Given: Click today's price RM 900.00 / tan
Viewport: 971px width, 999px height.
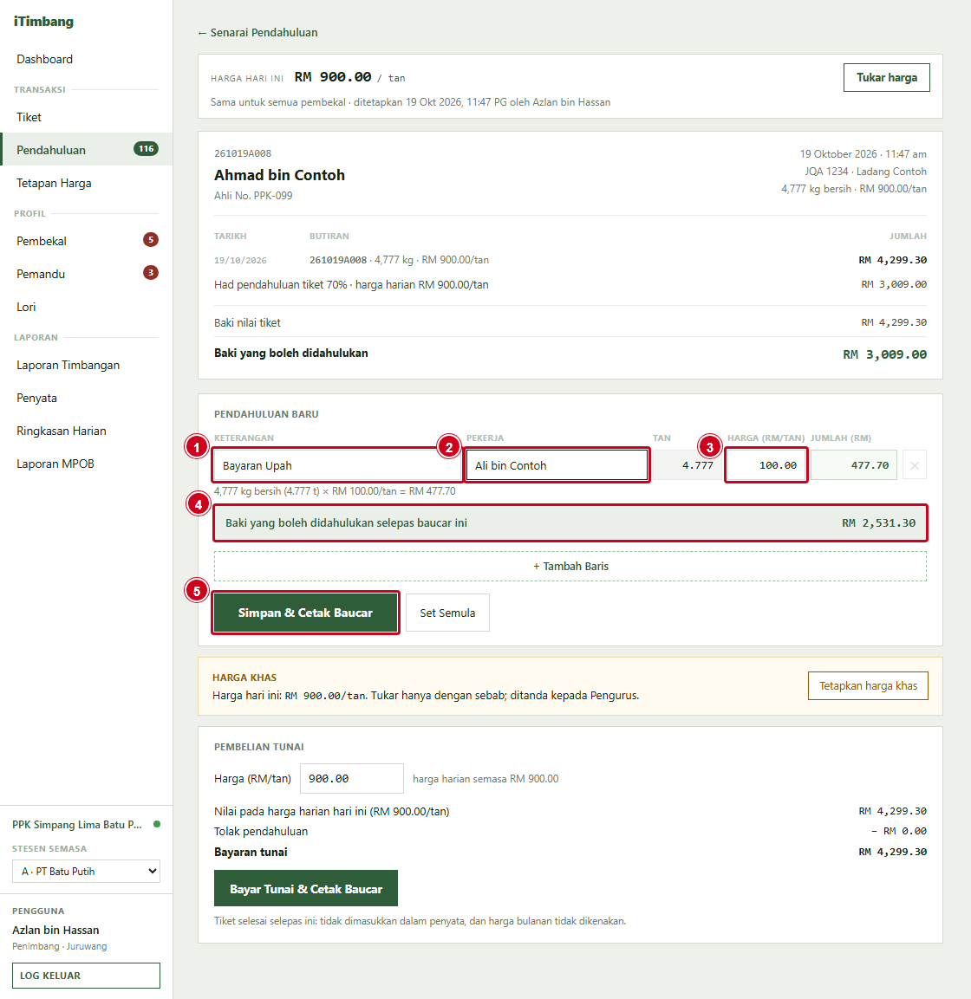Looking at the screenshot, I should click(349, 77).
